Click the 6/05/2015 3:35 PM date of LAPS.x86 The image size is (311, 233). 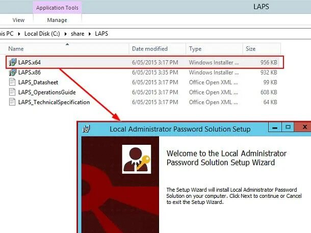point(155,72)
